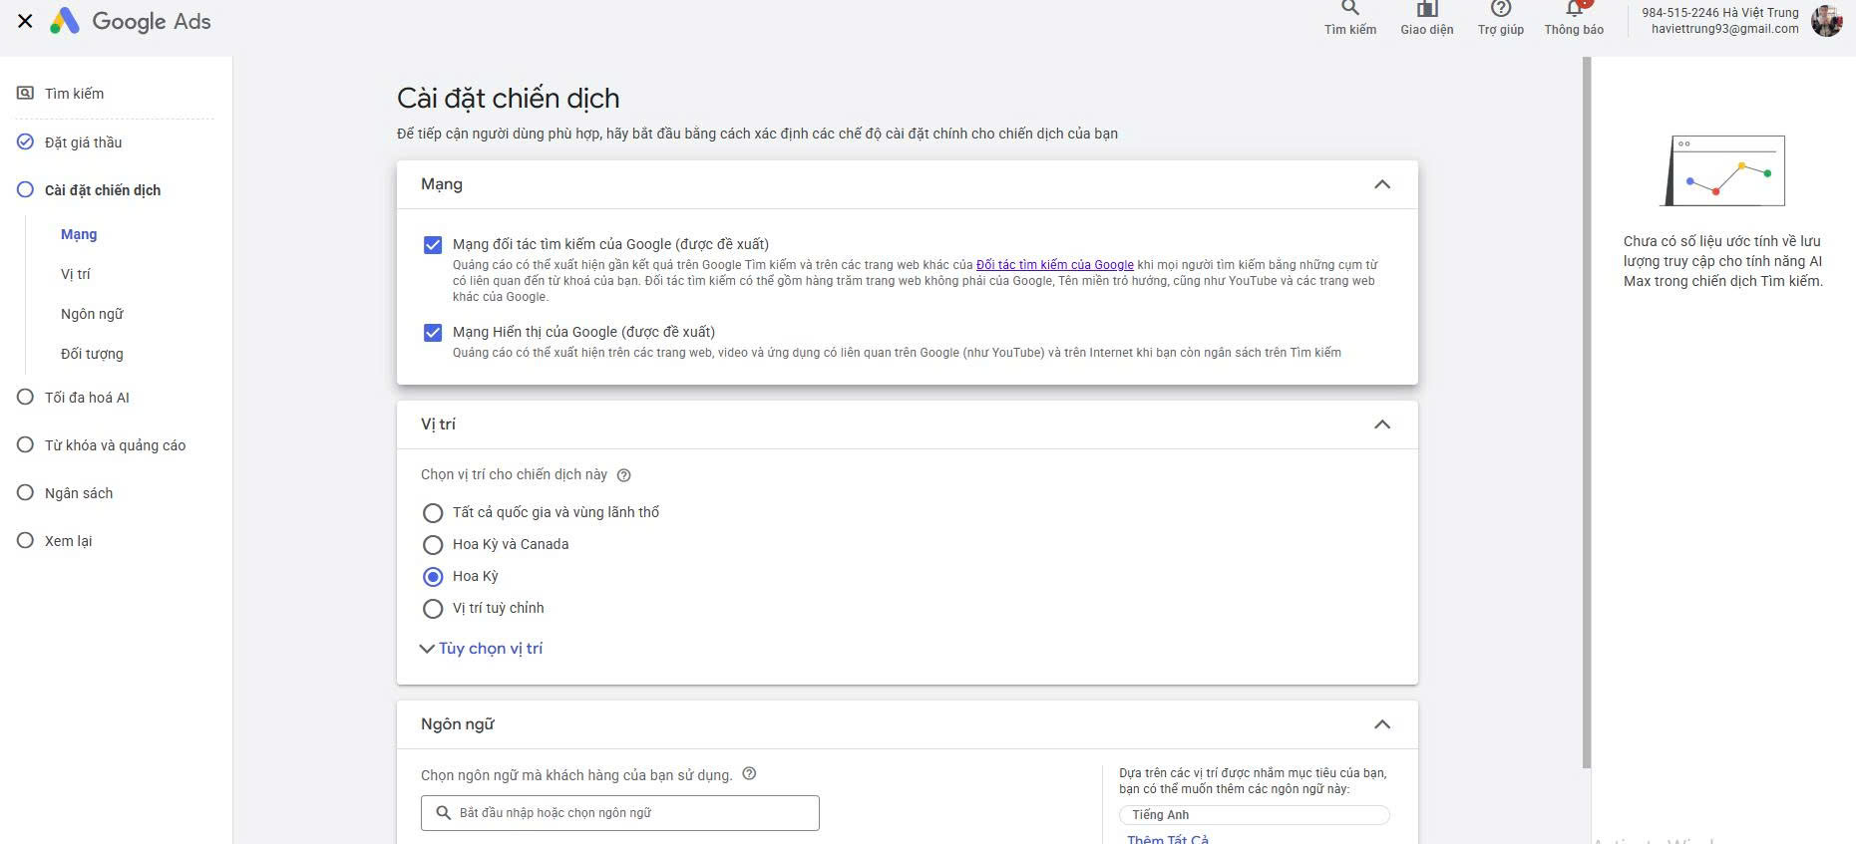Image resolution: width=1856 pixels, height=844 pixels.
Task: Click the Tìm kiếm campaign type icon in sidebar
Action: [25, 94]
